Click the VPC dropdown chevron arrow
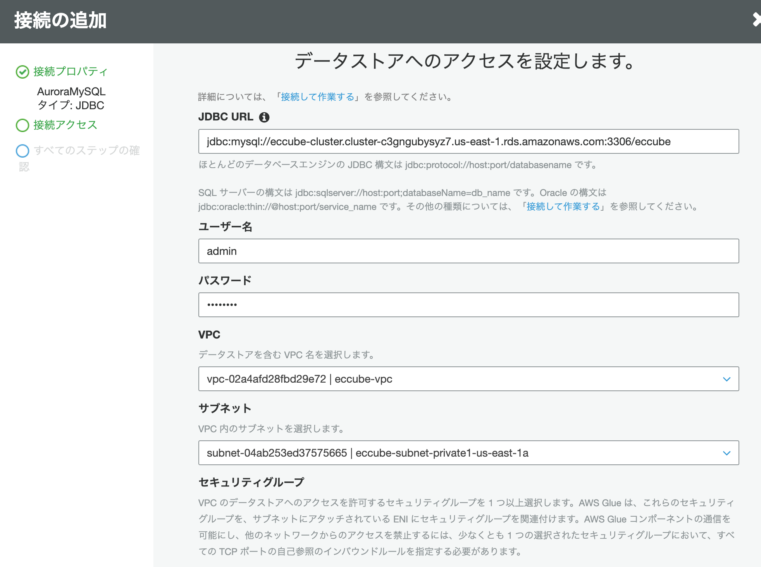Viewport: 761px width, 567px height. (727, 379)
